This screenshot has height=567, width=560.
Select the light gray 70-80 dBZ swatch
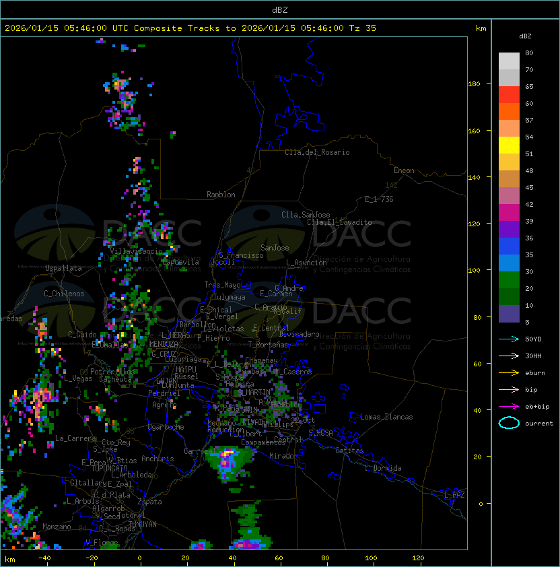tap(509, 61)
